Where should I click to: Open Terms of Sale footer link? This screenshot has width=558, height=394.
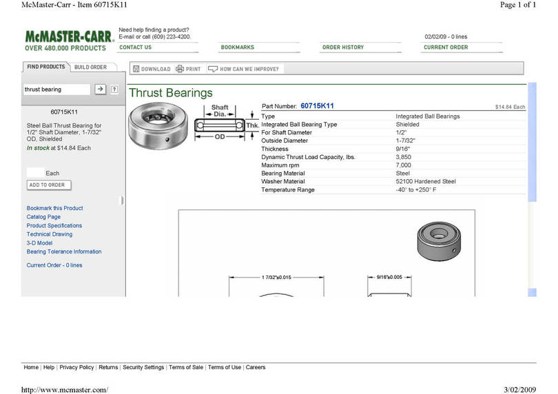(186, 367)
